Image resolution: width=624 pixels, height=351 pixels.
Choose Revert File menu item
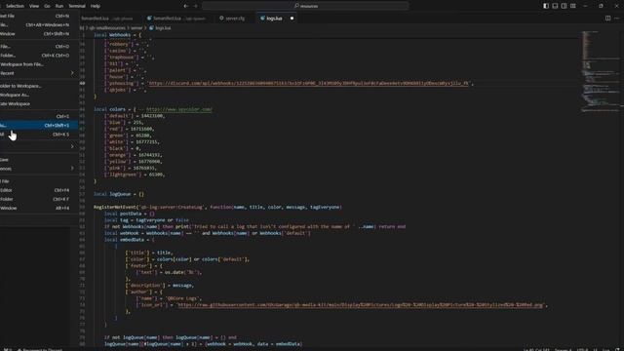click(x=38, y=181)
